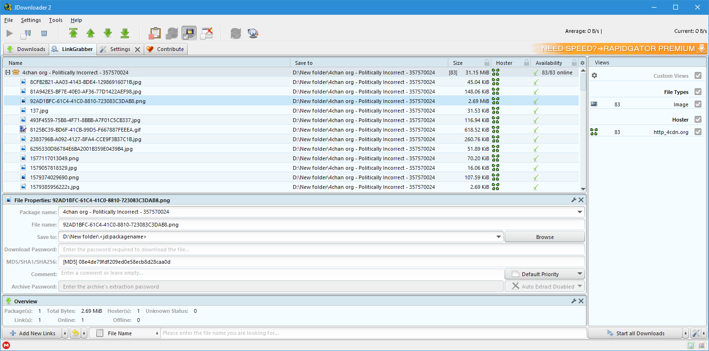Screen dimensions: 709x351
Task: Click the Stop Downloads square icon
Action: click(x=44, y=33)
